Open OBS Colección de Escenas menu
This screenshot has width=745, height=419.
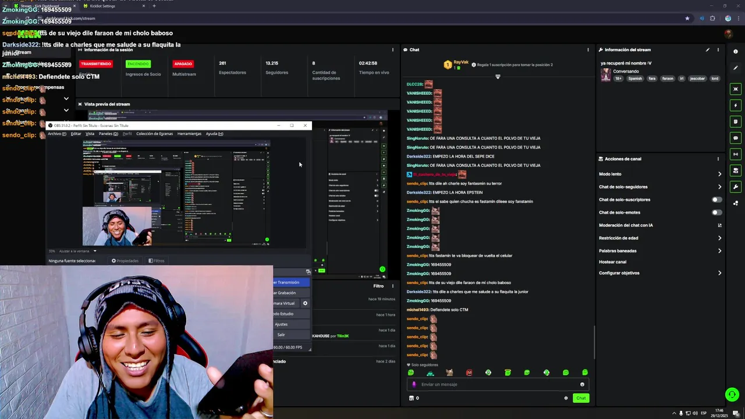tap(154, 134)
